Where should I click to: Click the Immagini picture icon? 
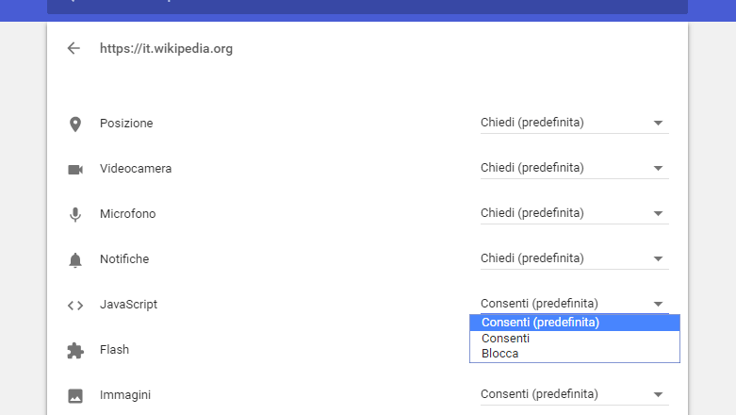[x=75, y=396]
